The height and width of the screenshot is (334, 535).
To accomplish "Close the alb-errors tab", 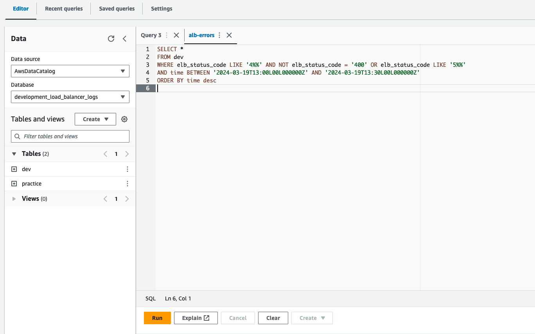I will pos(229,35).
